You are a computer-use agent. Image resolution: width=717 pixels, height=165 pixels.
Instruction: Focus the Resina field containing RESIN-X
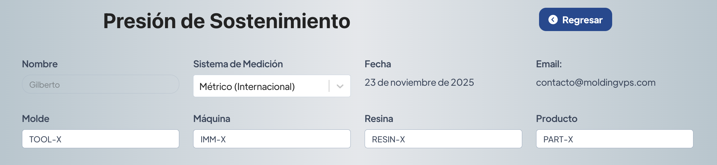pyautogui.click(x=443, y=139)
